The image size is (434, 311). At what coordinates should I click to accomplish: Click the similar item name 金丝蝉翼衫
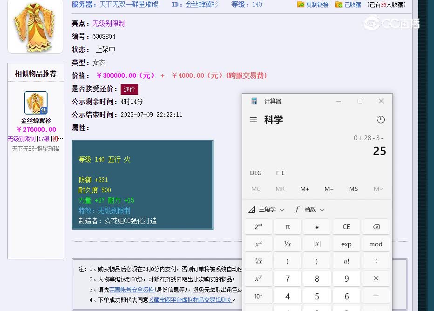click(x=36, y=121)
